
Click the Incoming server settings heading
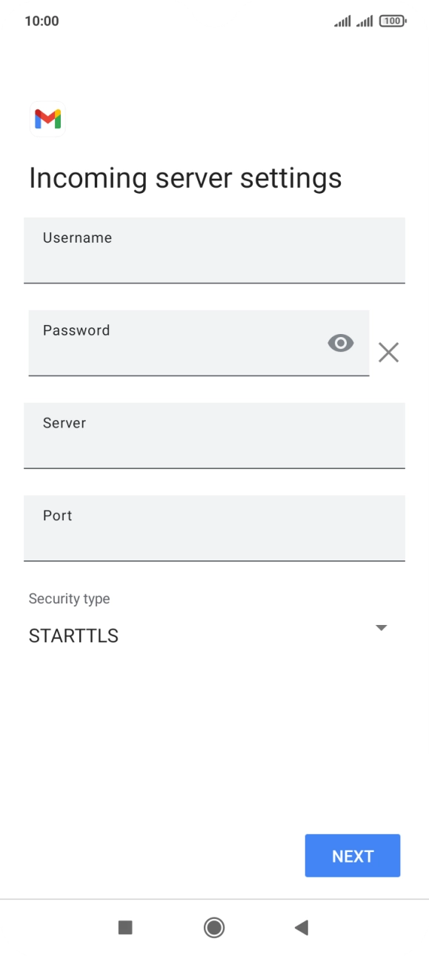[x=185, y=177]
